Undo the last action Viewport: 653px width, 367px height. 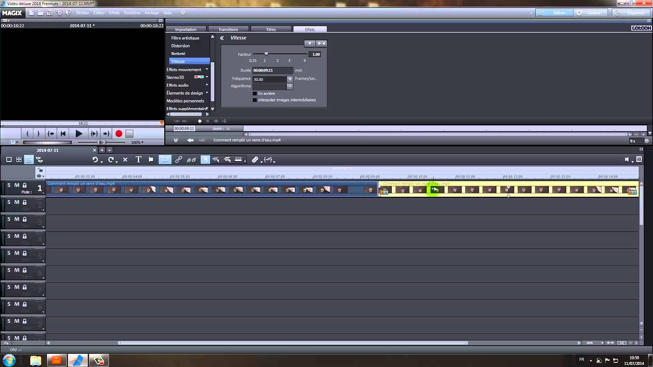pos(95,160)
